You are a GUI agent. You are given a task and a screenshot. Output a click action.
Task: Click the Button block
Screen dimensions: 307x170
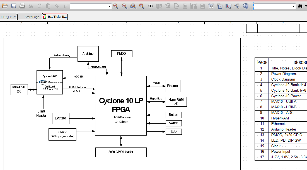pos(173,115)
